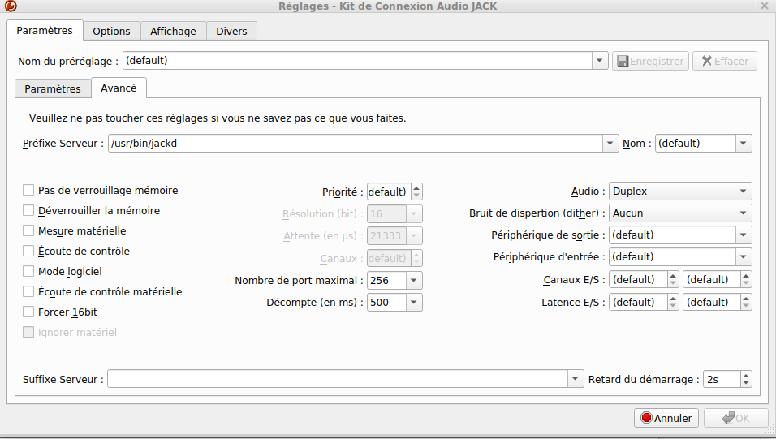Screen dimensions: 776x439
Task: Decrease Retard du démarrage value
Action: (x=746, y=384)
